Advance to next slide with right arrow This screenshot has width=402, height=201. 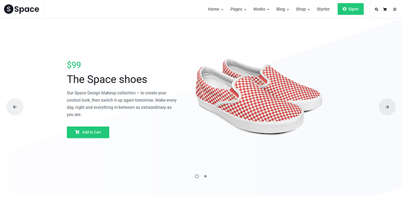(387, 107)
